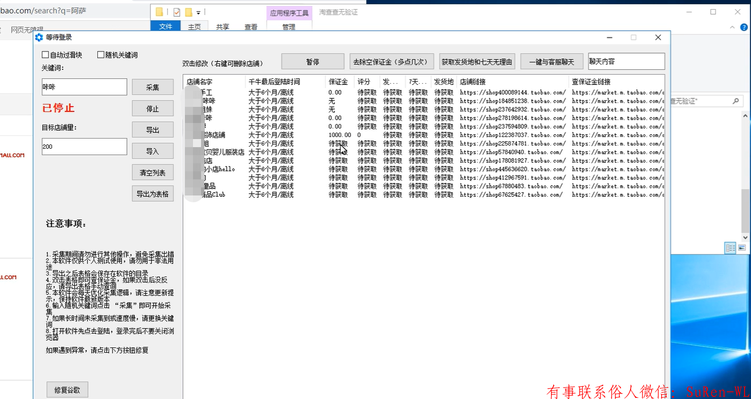Click the 导出 button
The height and width of the screenshot is (399, 751).
(x=153, y=130)
